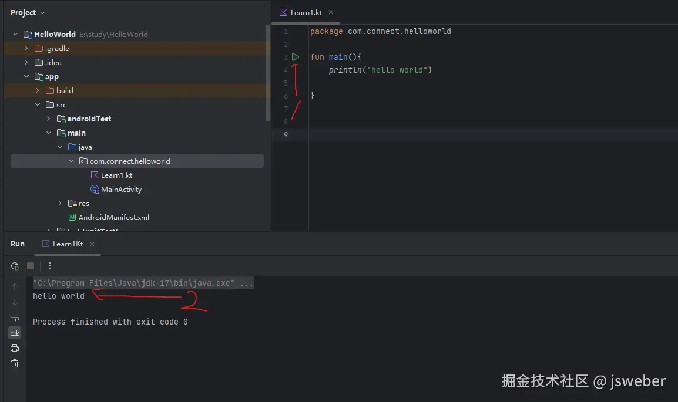This screenshot has height=402, width=678.
Task: Expand the res folder
Action: [60, 204]
